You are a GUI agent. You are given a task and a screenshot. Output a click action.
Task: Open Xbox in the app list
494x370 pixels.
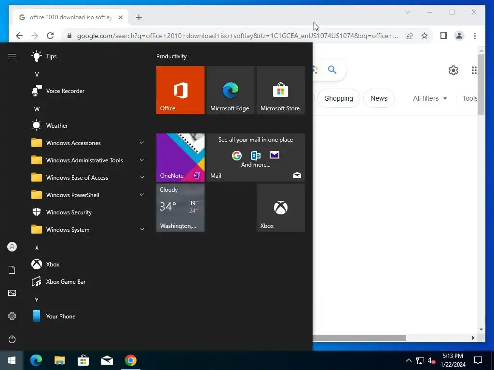click(x=88, y=264)
